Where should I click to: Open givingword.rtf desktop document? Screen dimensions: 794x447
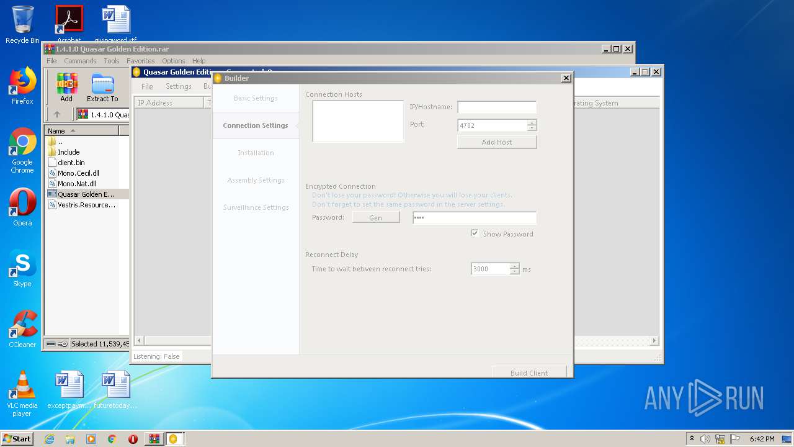[115, 24]
